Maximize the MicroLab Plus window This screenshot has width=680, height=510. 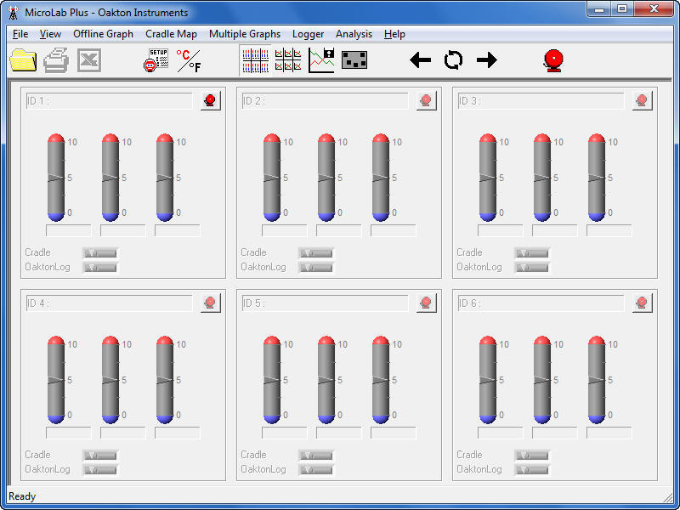(622, 9)
